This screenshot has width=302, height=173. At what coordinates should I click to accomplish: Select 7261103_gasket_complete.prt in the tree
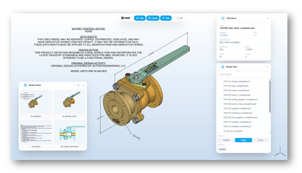[237, 108]
